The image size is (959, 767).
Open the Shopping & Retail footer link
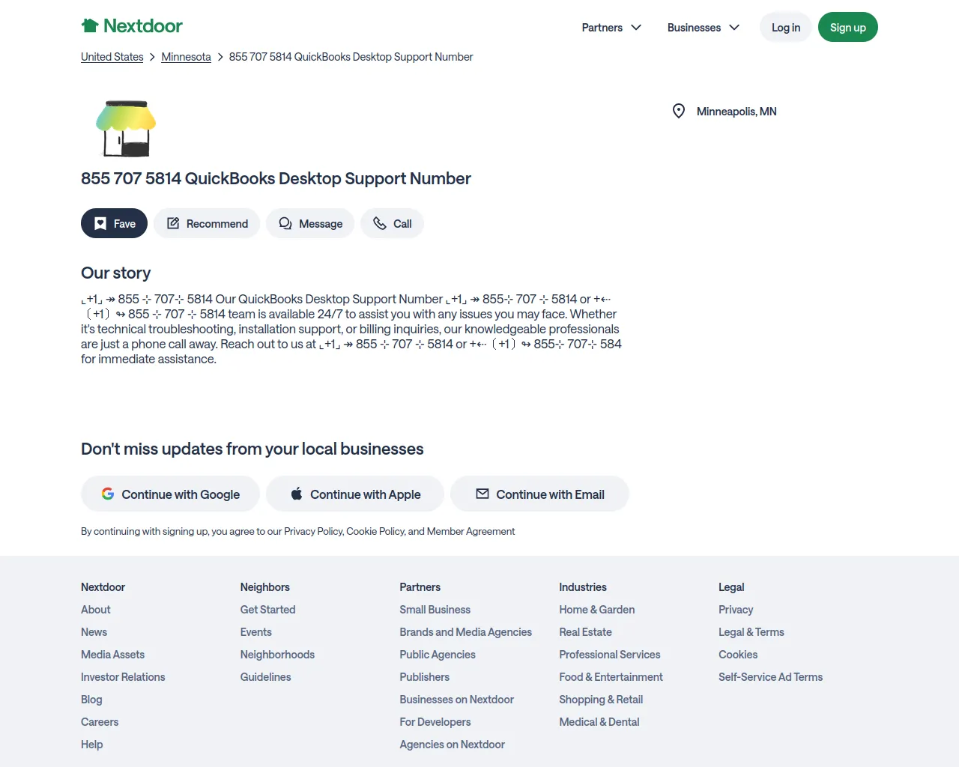[601, 700]
